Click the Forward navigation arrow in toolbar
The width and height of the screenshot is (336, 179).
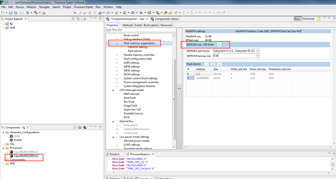click(x=214, y=13)
